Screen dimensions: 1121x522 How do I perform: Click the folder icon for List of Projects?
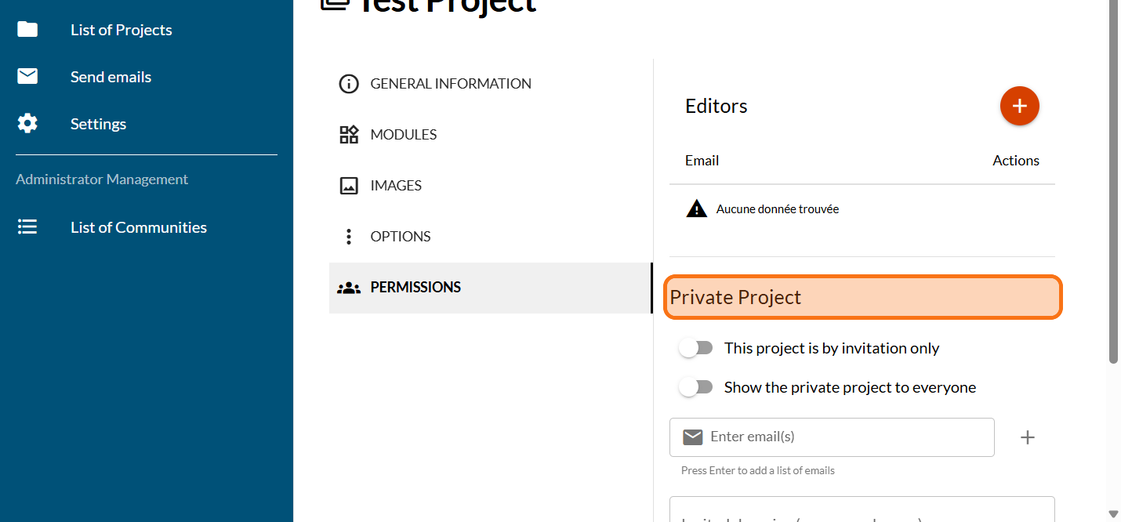[x=27, y=30]
